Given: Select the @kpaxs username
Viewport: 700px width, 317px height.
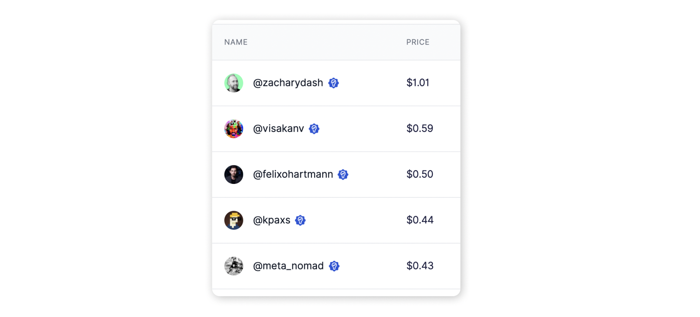Looking at the screenshot, I should [272, 220].
